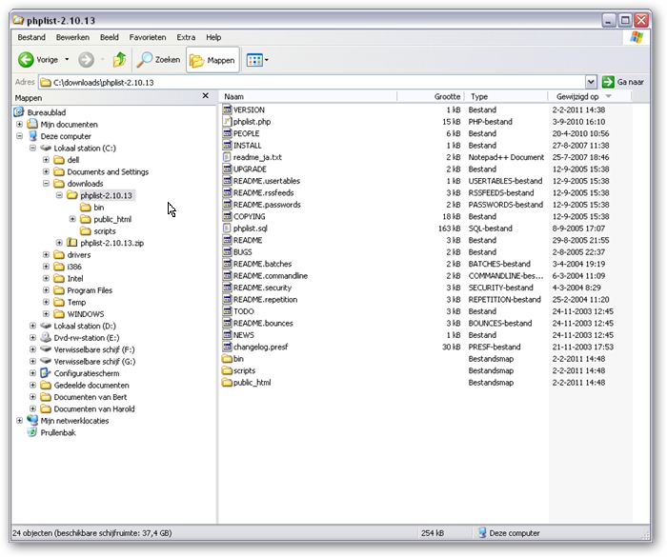667x557 pixels.
Task: Select Verwisselbare schijf (F:) drive icon
Action: tap(46, 349)
